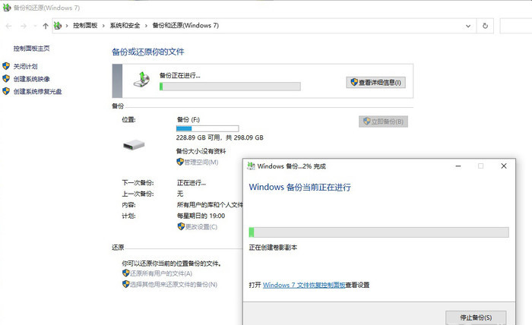The height and width of the screenshot is (325, 532).
Task: Click the 备份 (F:) location label
Action: point(188,120)
